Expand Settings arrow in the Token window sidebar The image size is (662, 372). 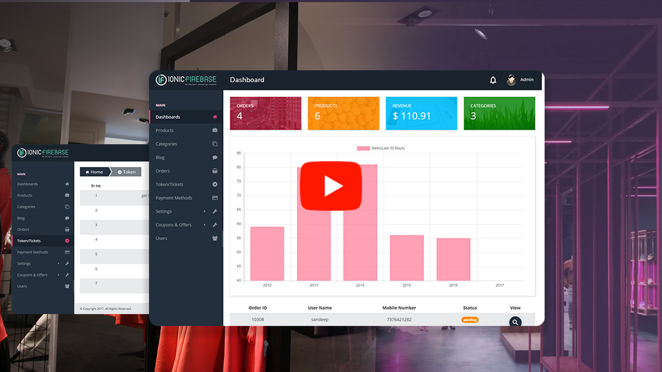click(x=58, y=263)
